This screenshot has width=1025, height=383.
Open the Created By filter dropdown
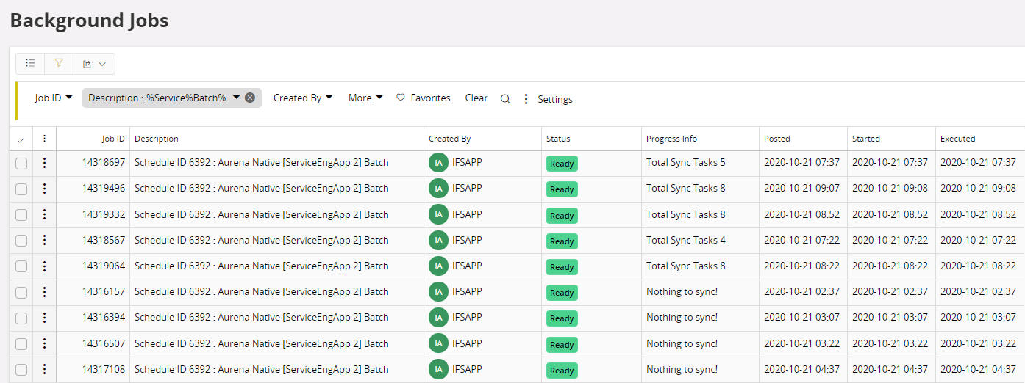[x=303, y=98]
